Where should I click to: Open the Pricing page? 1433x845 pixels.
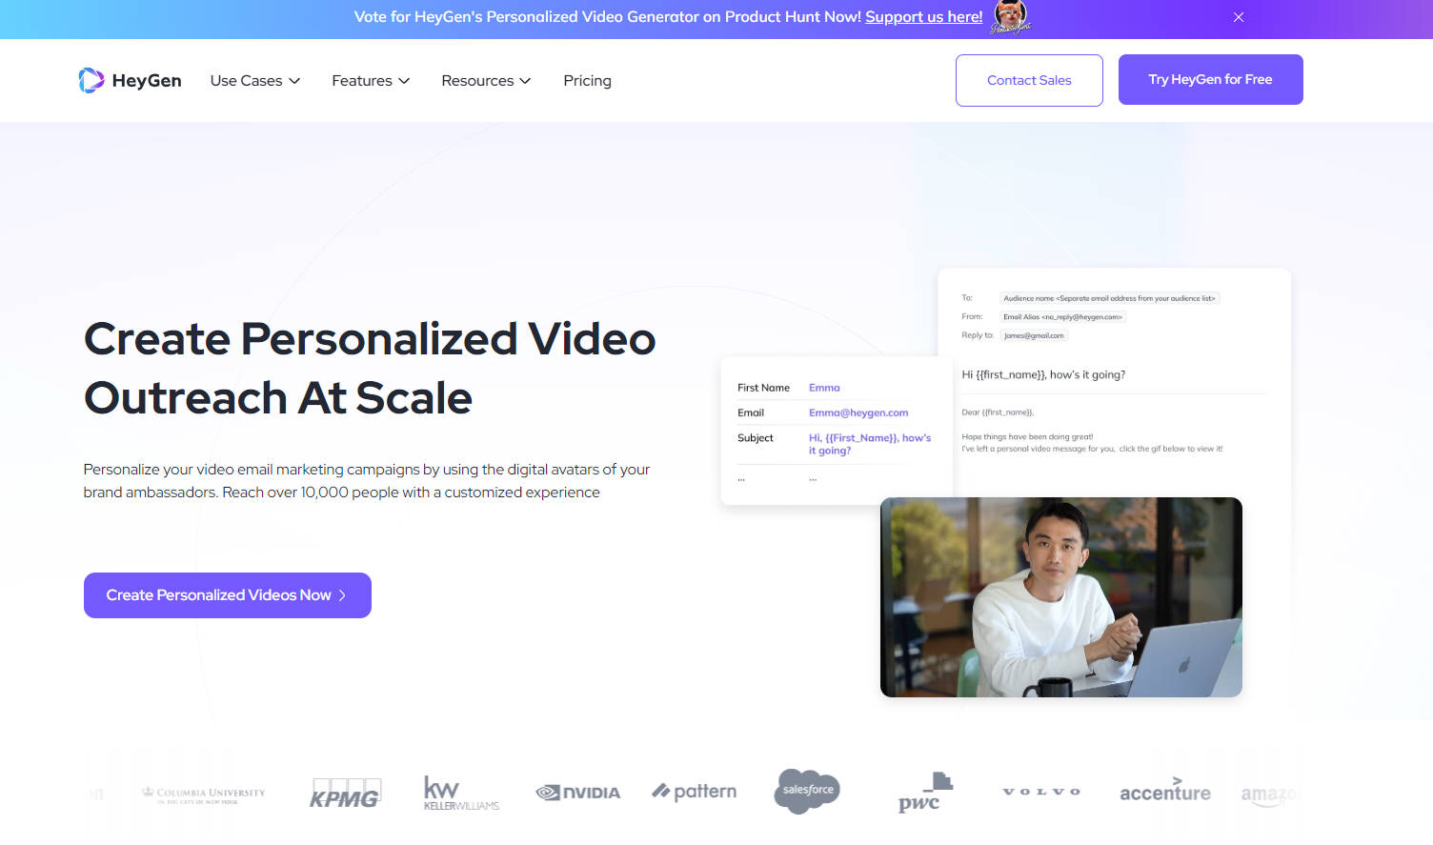click(x=587, y=80)
